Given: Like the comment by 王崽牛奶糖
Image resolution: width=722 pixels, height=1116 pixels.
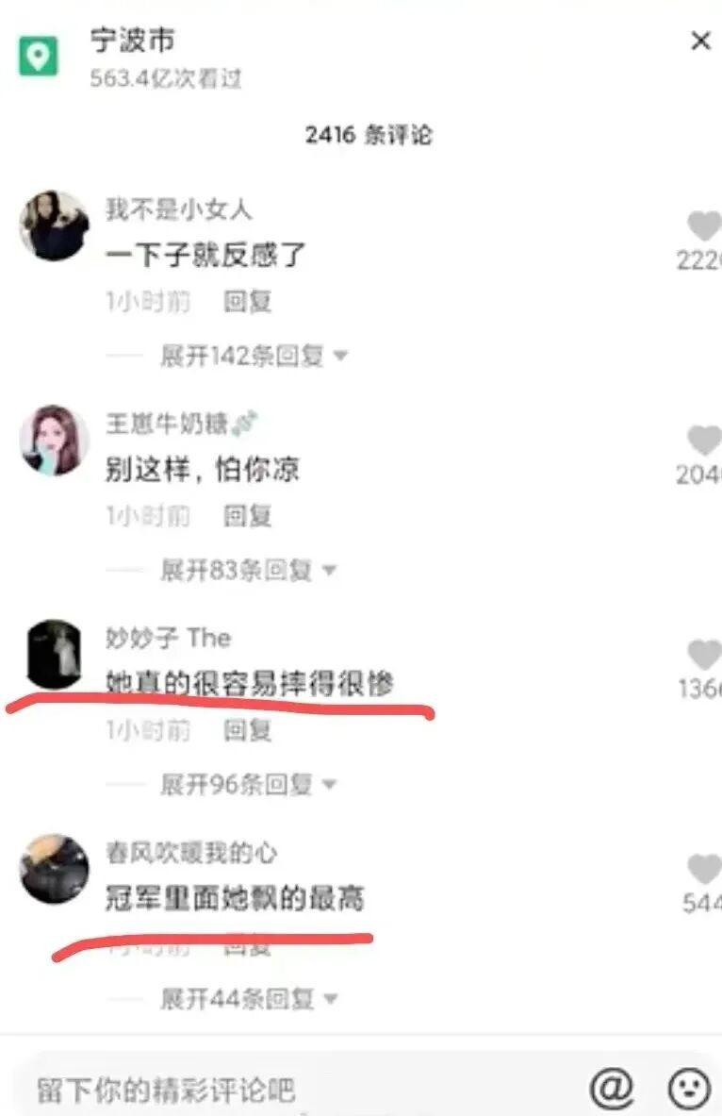Looking at the screenshot, I should point(704,441).
